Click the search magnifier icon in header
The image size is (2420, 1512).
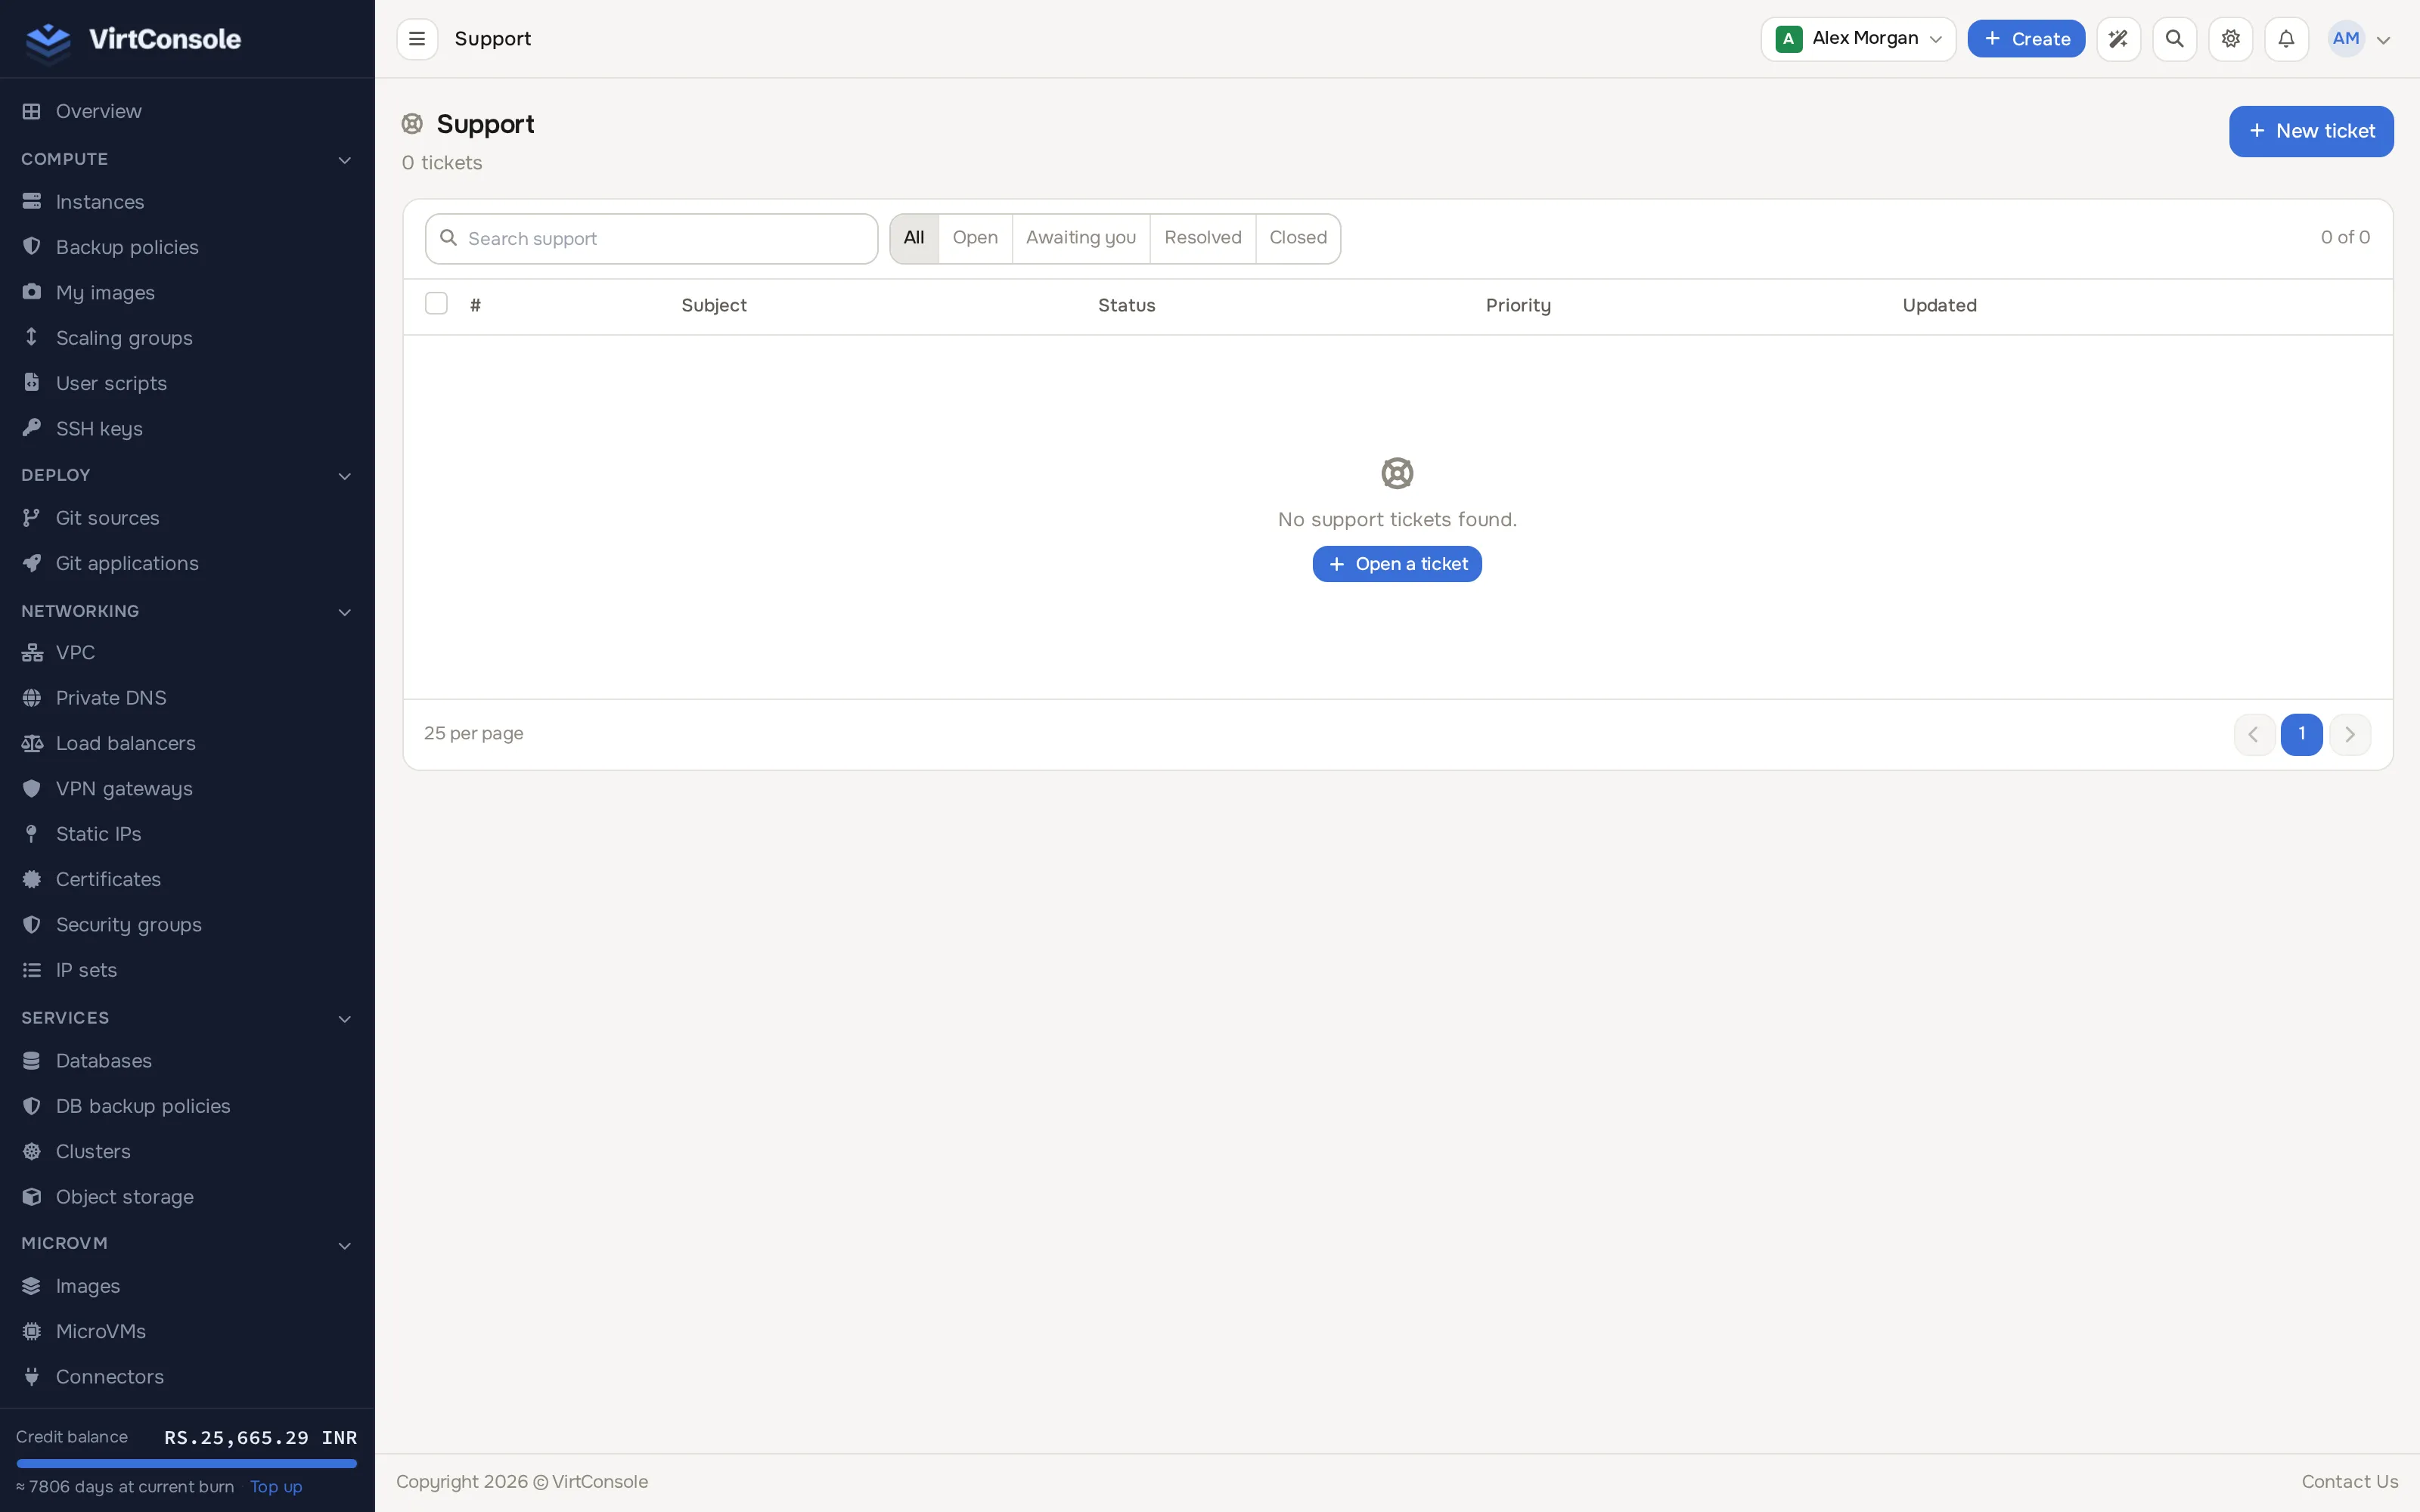coord(2174,39)
